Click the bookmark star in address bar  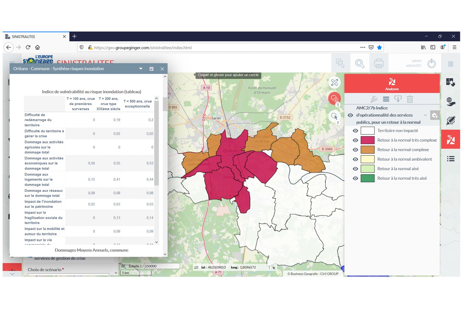tap(379, 47)
